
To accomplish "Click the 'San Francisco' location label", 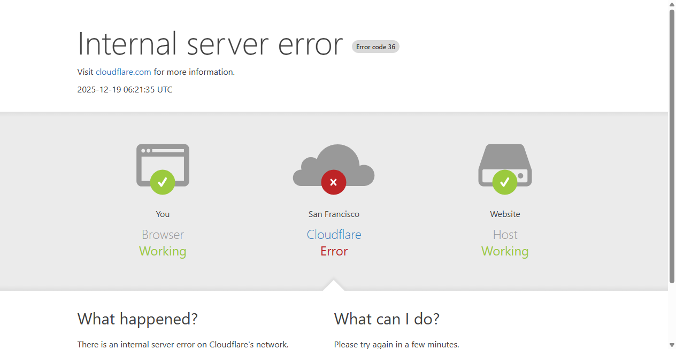I will (334, 214).
